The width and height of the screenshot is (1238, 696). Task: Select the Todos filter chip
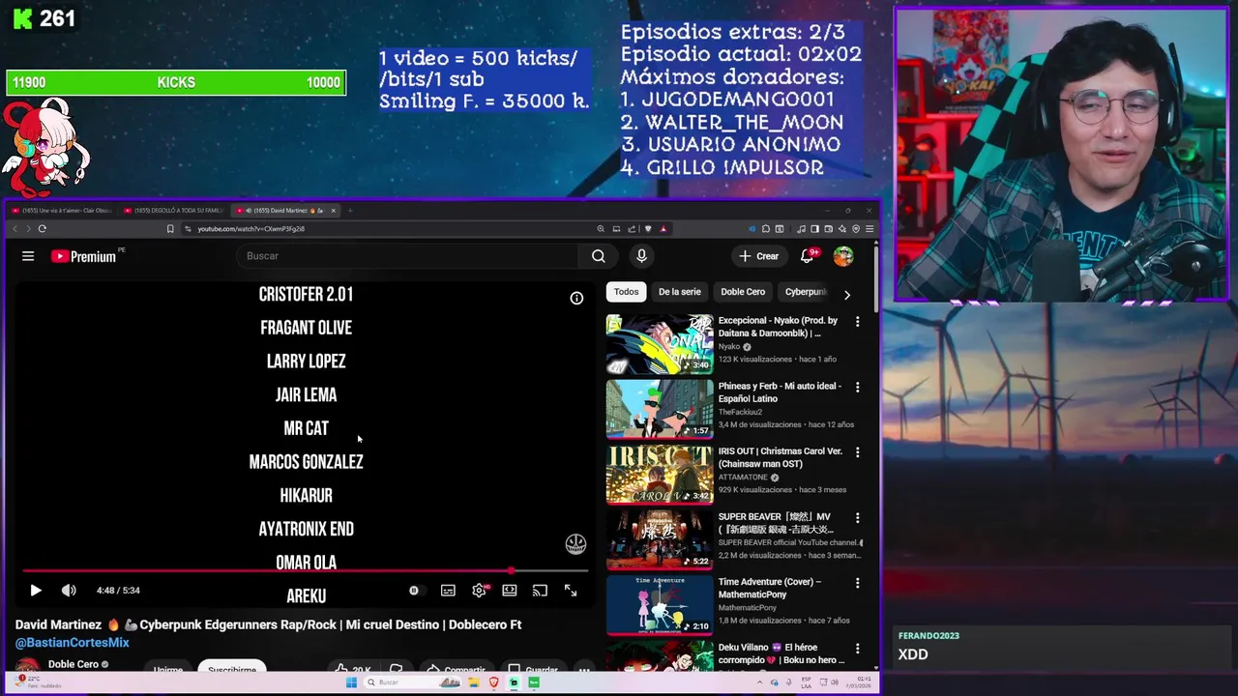[626, 292]
